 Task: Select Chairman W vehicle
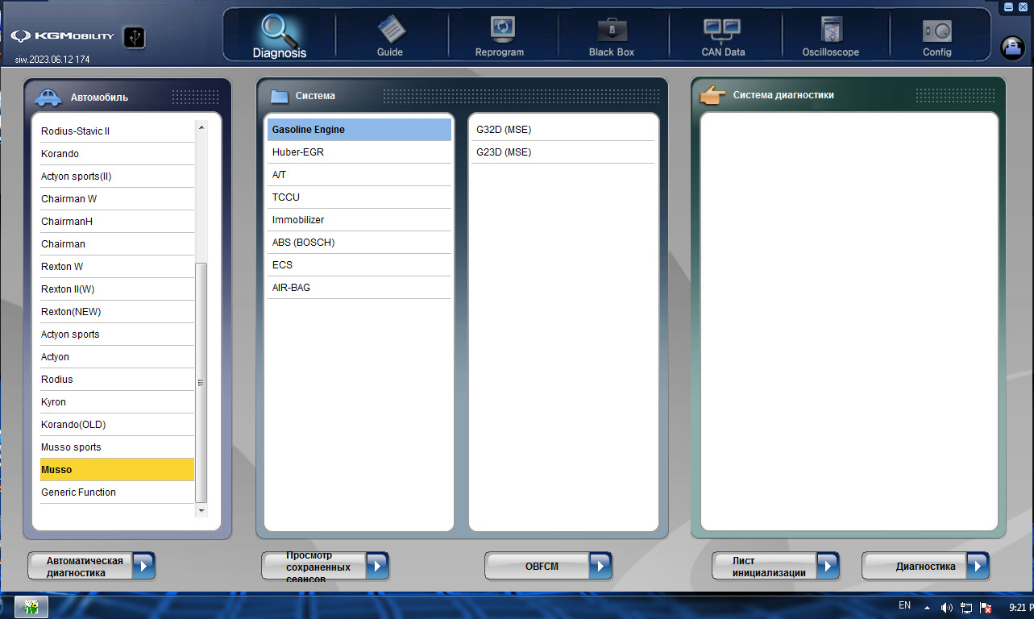[117, 198]
